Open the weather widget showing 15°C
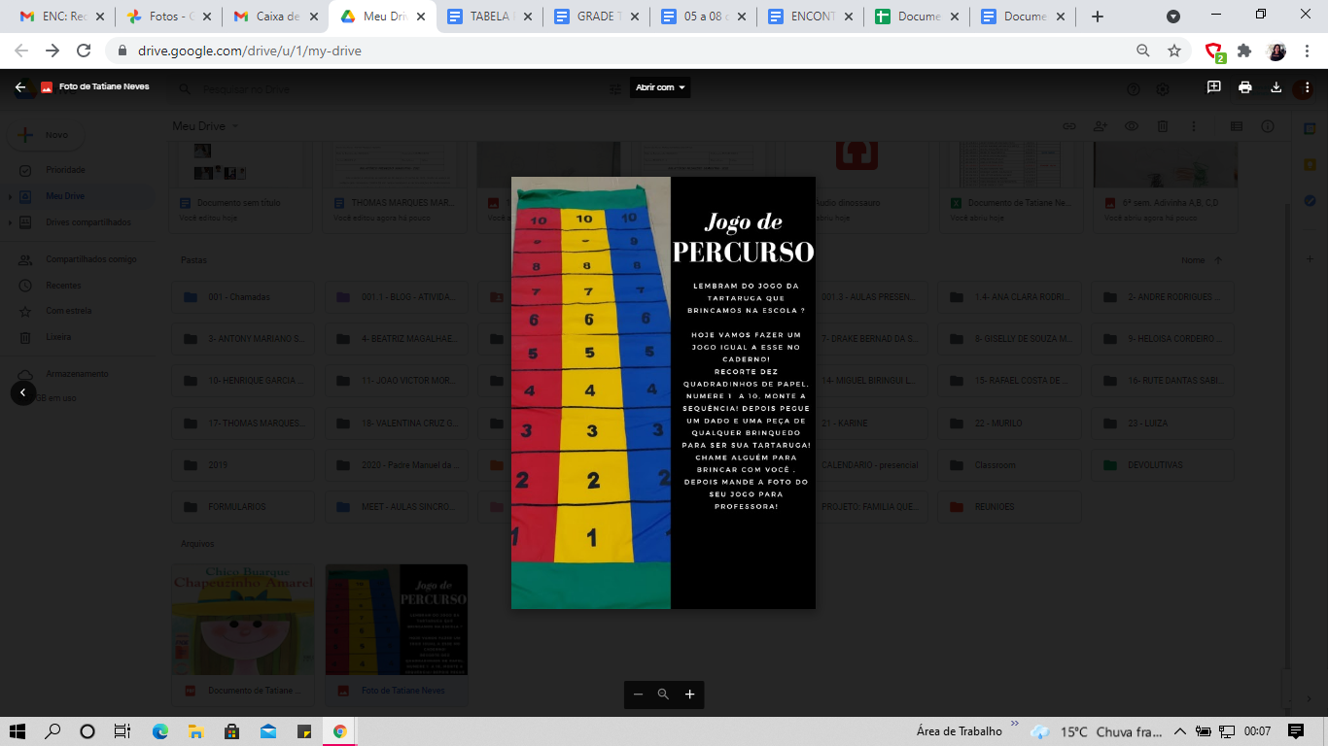The image size is (1328, 746). click(1095, 731)
